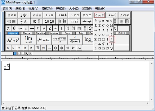Click the horizontal scrollbar right arrow
Image resolution: width=155 pixels, height=111 pixels.
[148, 103]
